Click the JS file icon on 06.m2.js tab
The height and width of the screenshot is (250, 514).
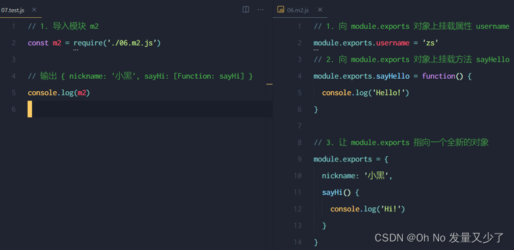281,9
